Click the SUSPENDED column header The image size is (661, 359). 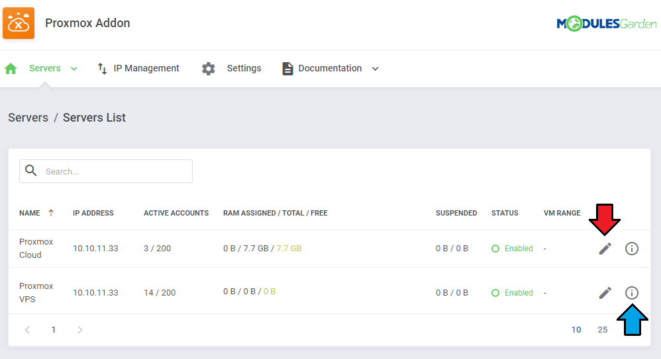[456, 213]
